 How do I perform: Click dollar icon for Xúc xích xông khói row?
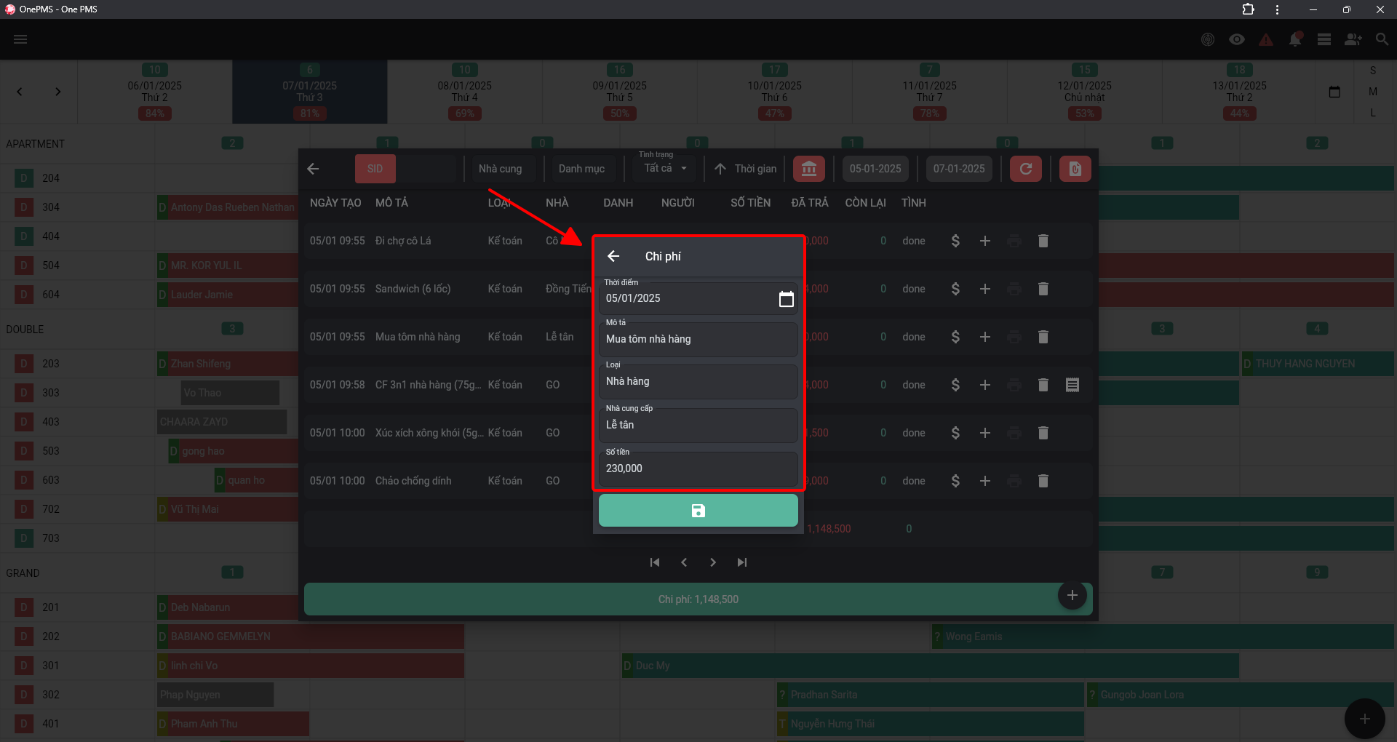[x=955, y=433]
